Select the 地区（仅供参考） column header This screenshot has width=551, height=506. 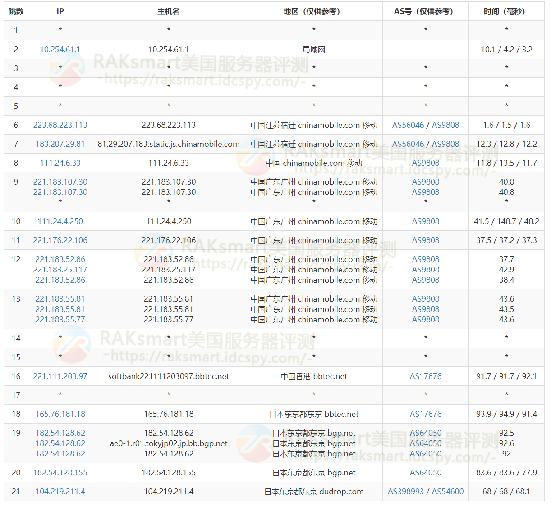(314, 11)
